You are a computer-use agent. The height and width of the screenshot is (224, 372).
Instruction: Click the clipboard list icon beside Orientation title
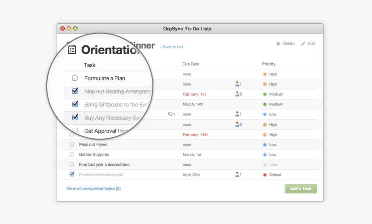(72, 49)
